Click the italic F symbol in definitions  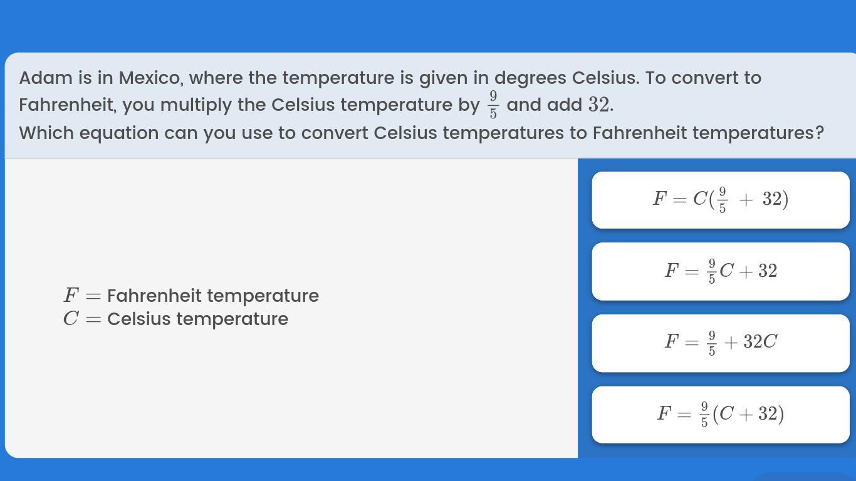click(71, 295)
